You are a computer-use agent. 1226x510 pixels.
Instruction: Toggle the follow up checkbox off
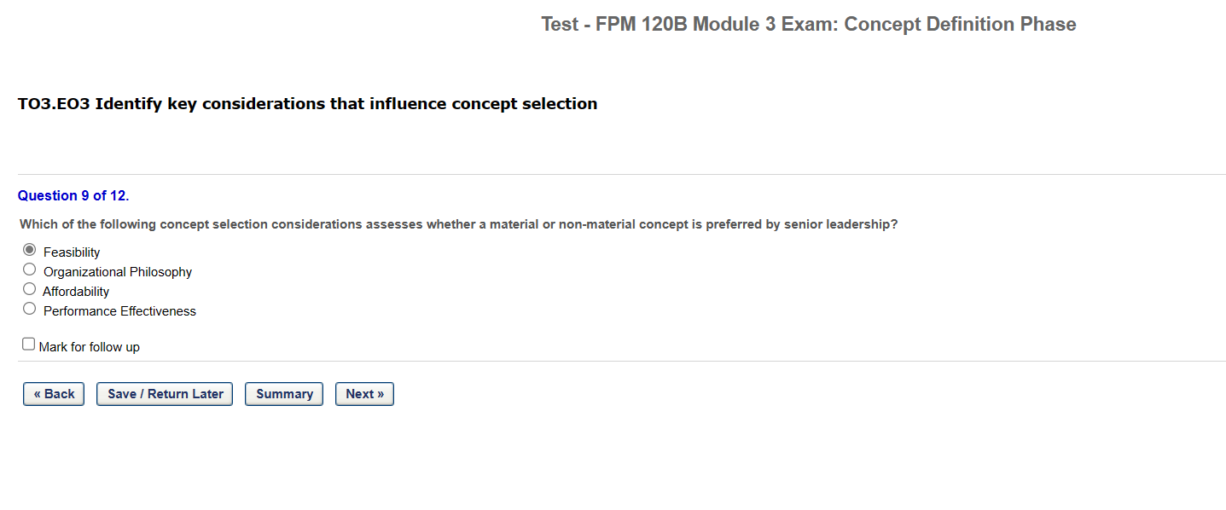tap(28, 343)
